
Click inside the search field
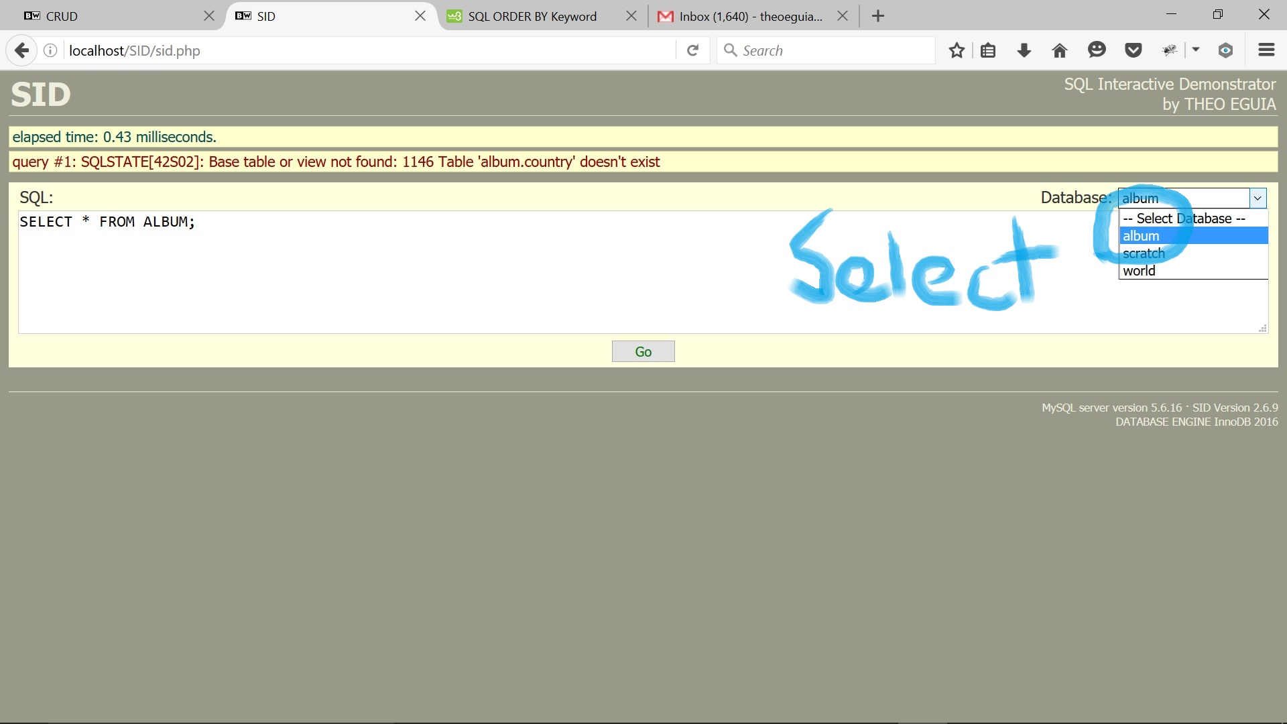tap(824, 50)
